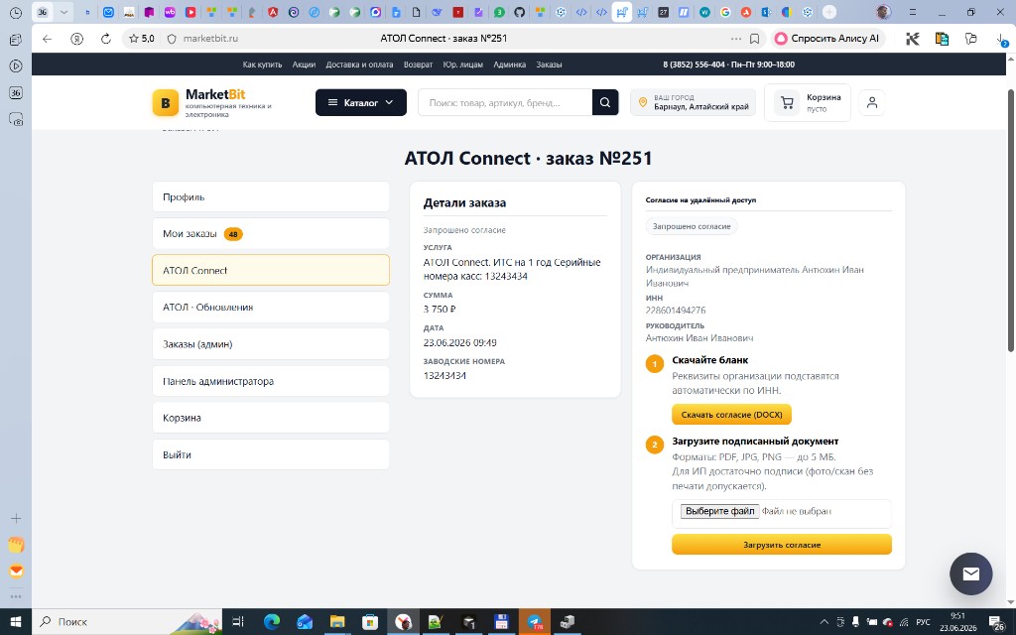Open Панель администратора
1016x635 pixels.
pyautogui.click(x=271, y=381)
